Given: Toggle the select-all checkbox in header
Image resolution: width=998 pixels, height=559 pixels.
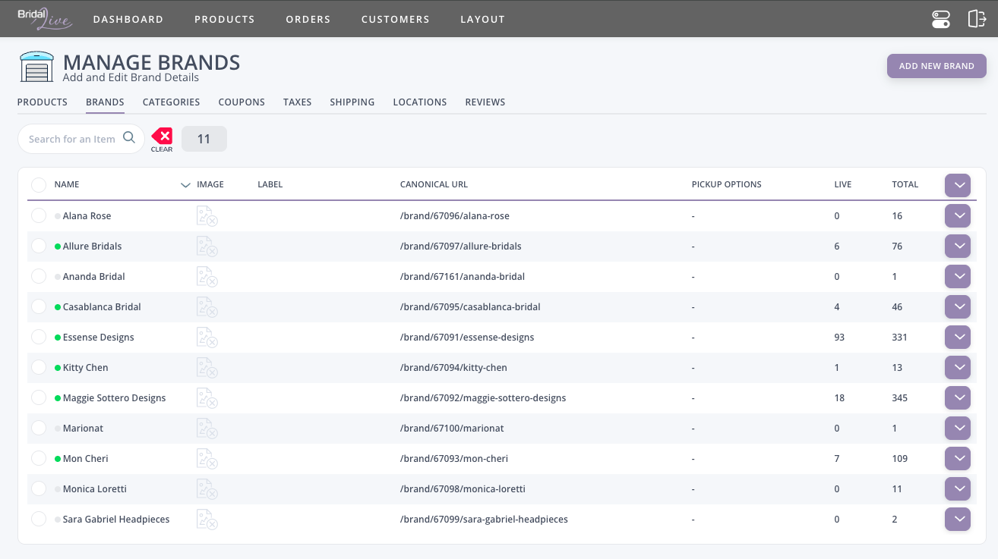Looking at the screenshot, I should tap(39, 185).
